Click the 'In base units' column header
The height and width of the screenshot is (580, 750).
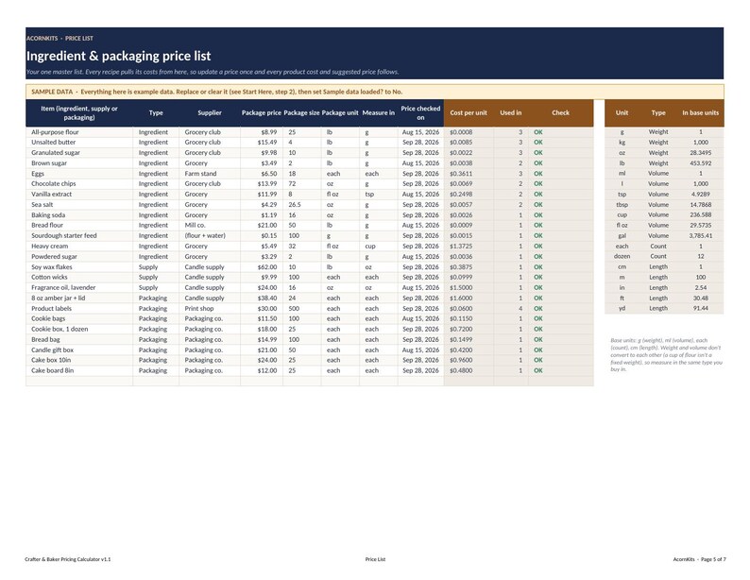[700, 112]
